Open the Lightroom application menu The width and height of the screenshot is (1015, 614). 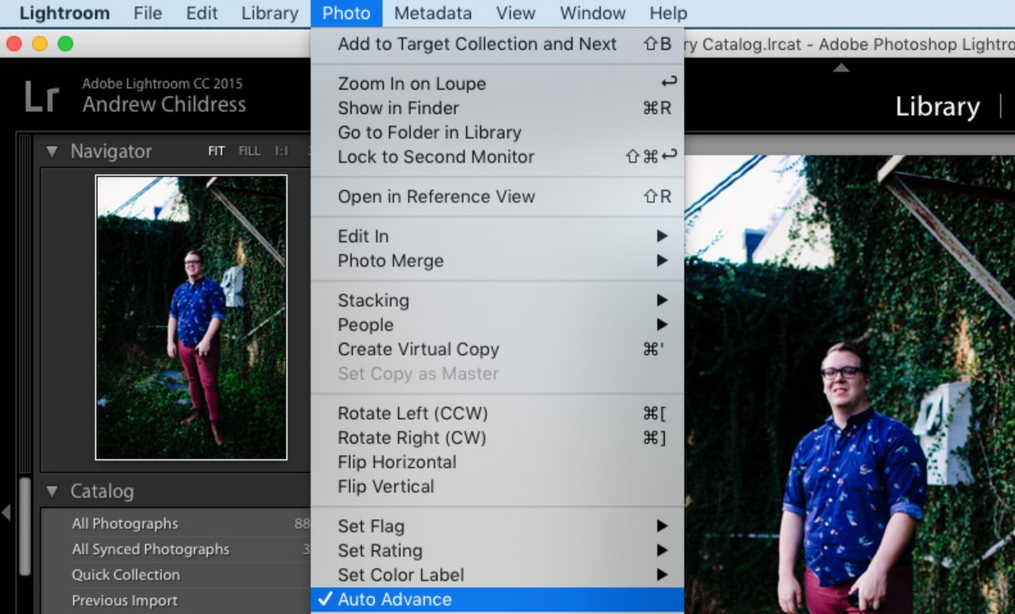coord(64,13)
